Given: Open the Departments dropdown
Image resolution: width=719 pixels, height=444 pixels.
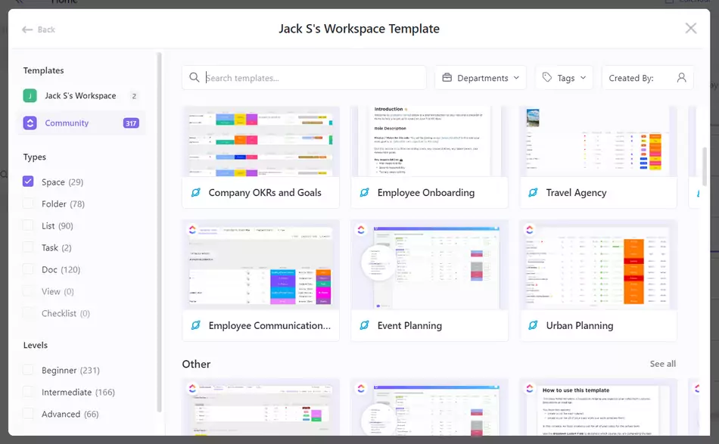Looking at the screenshot, I should pos(481,78).
